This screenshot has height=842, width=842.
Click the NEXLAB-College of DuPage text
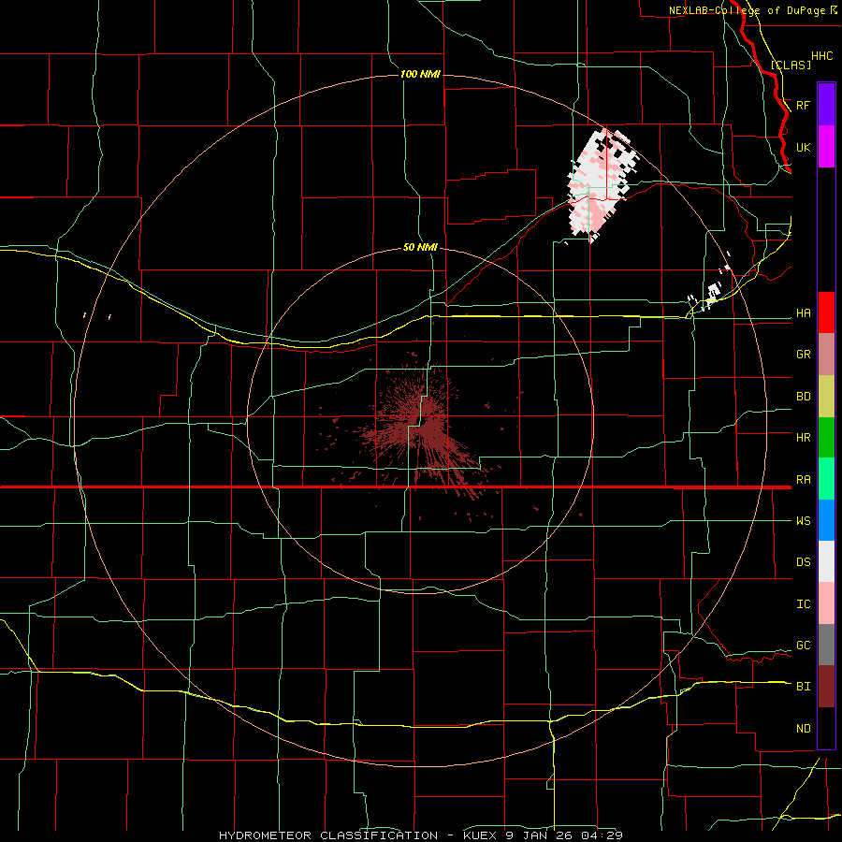coord(748,10)
